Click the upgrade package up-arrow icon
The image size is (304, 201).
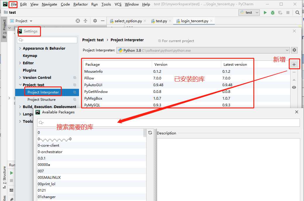coord(294,80)
